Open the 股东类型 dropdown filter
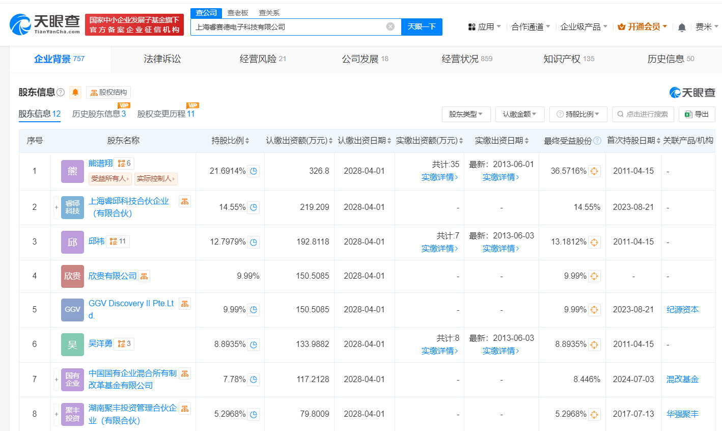This screenshot has height=431, width=722. (465, 114)
